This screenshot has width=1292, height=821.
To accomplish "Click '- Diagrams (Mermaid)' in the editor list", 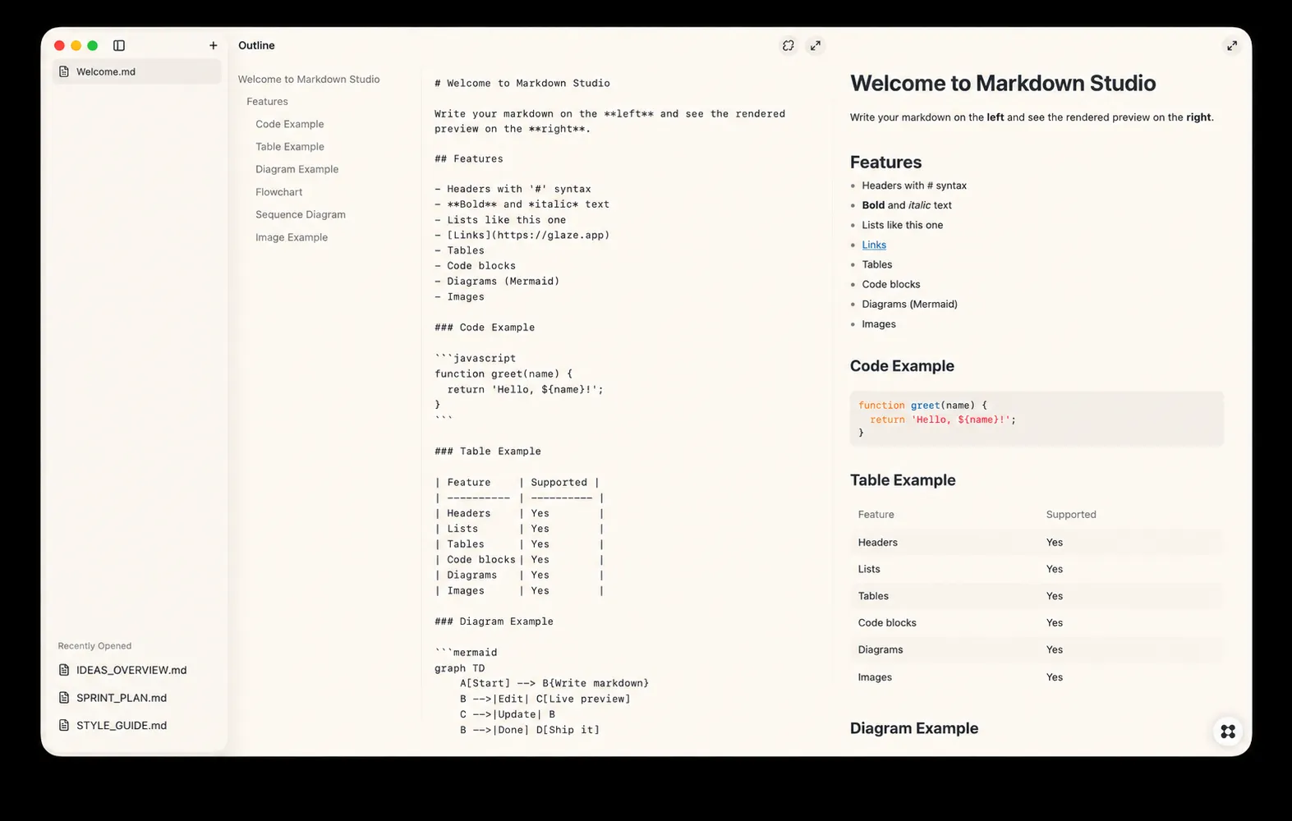I will pos(497,281).
